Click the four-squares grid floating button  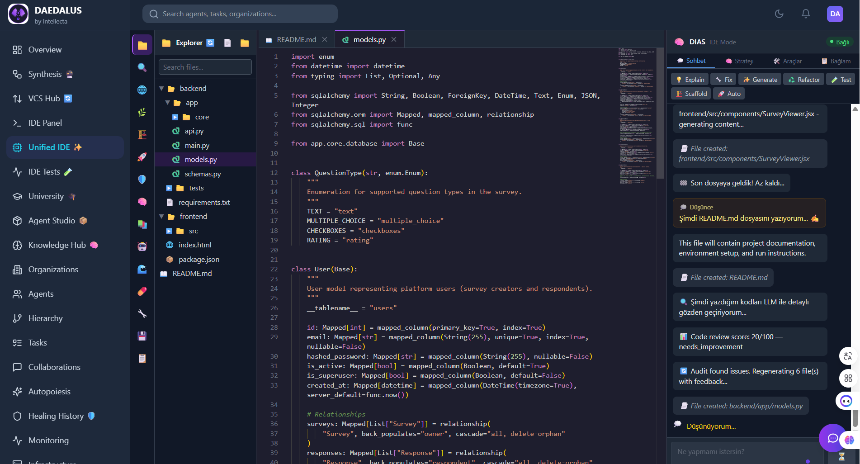tap(848, 378)
